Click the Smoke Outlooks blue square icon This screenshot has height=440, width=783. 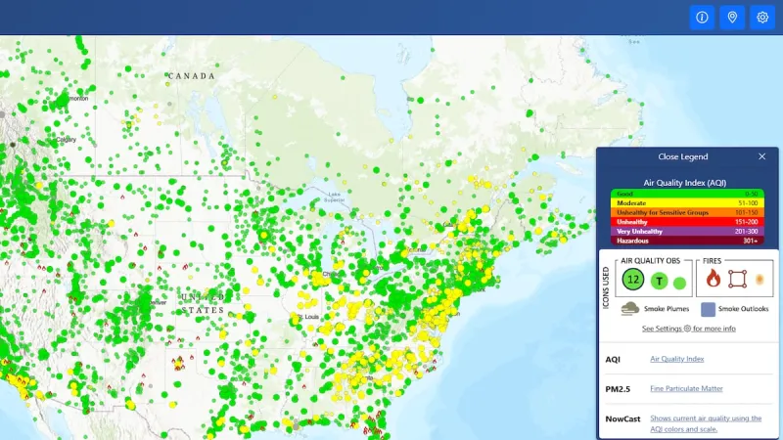point(708,309)
